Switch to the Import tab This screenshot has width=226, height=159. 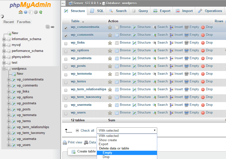[x=184, y=11]
